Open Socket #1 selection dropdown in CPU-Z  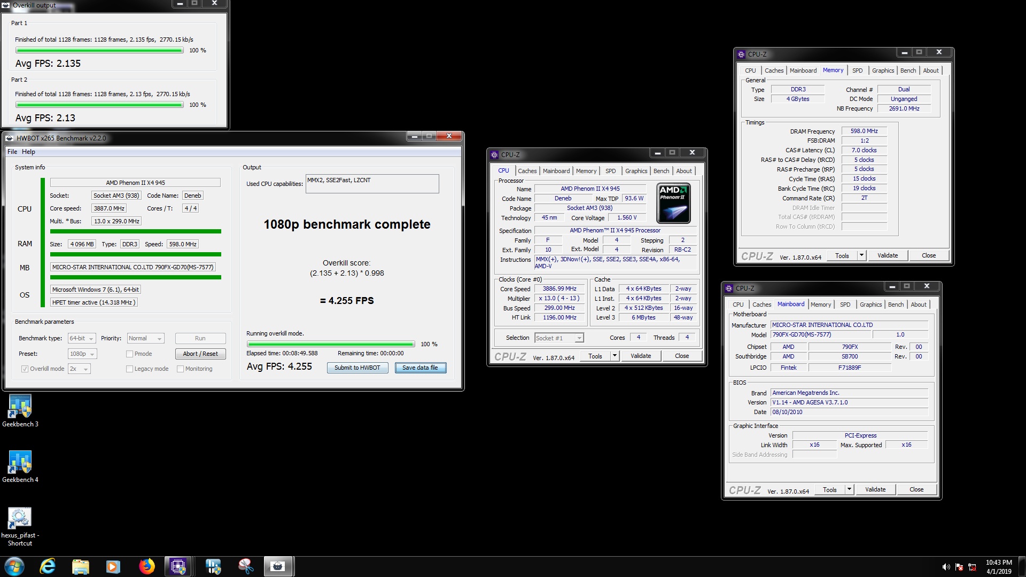point(559,338)
